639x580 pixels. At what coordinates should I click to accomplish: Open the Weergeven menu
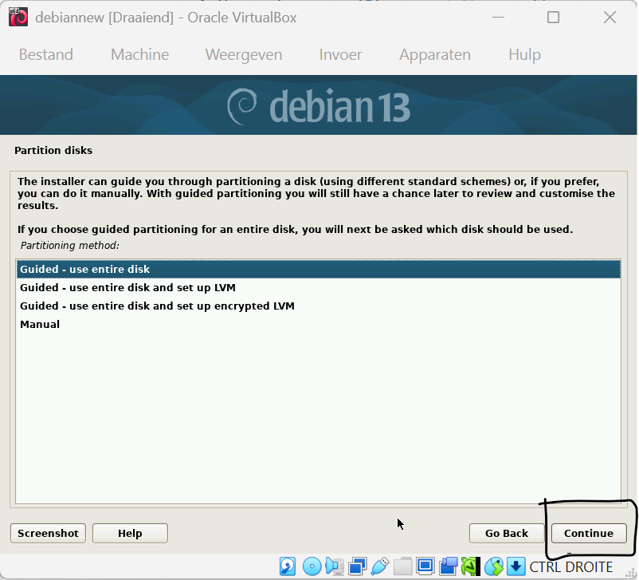(244, 54)
